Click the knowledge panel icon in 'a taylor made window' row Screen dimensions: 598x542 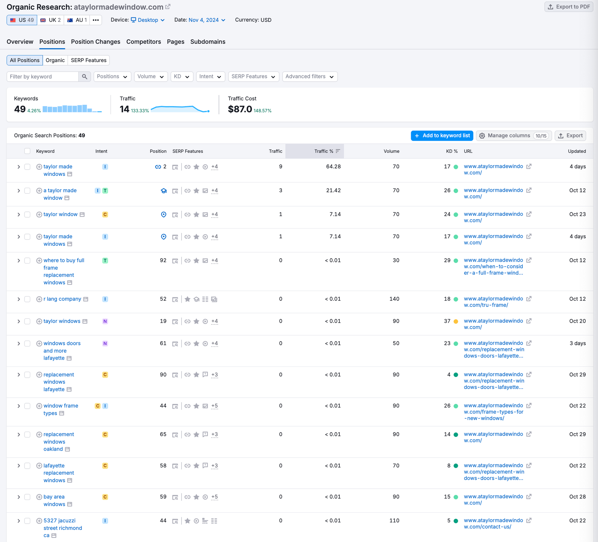point(164,191)
